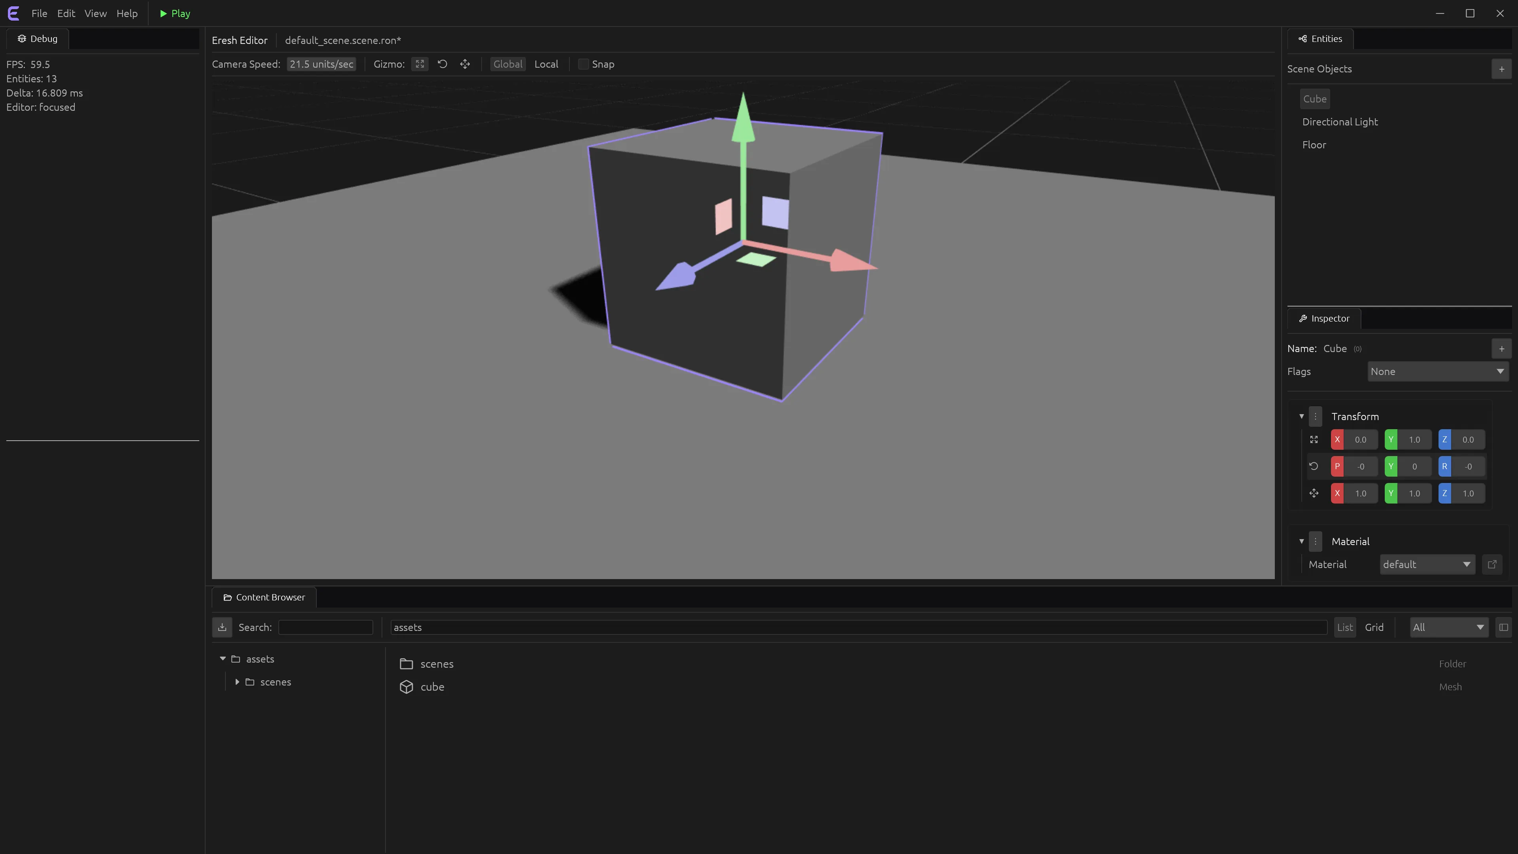This screenshot has width=1518, height=854.
Task: Add a component via the Inspector plus button
Action: click(x=1501, y=349)
